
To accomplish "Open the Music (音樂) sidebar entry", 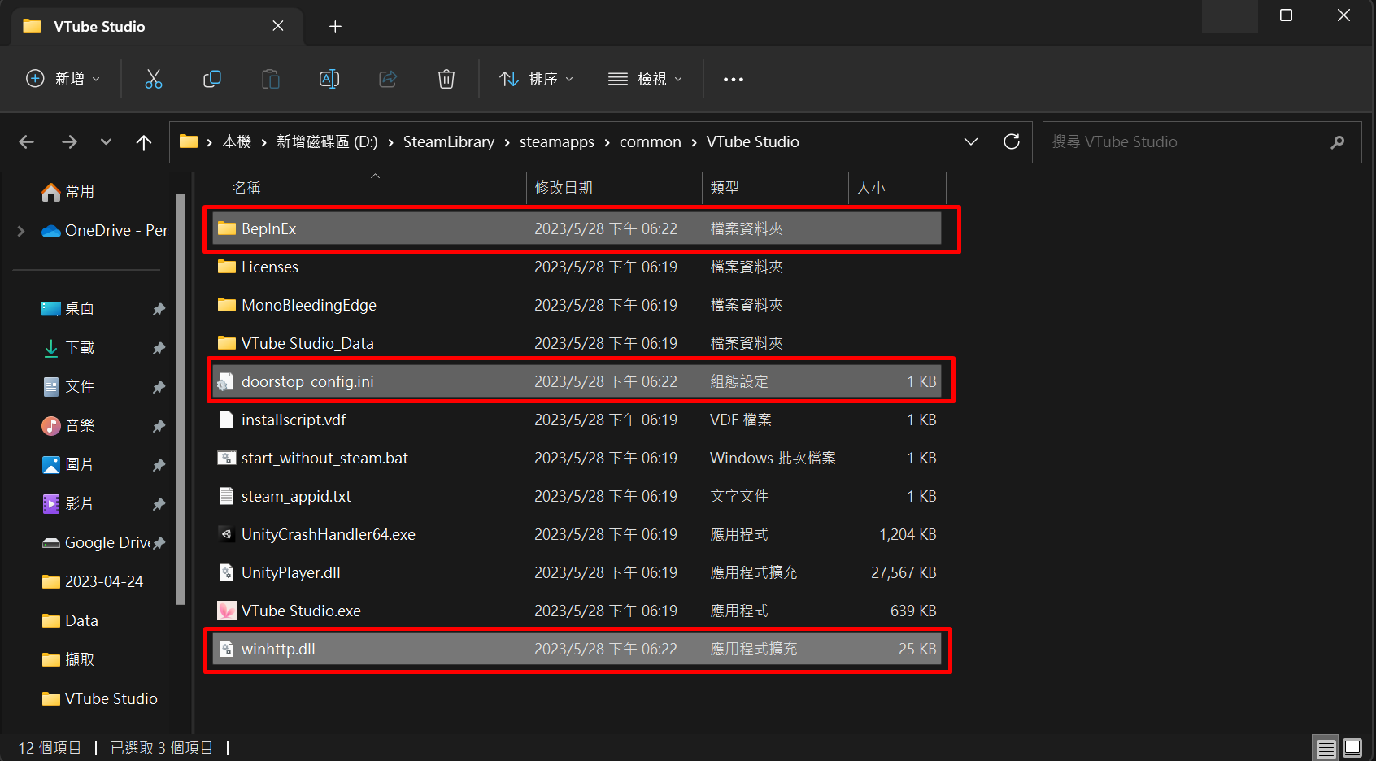I will [69, 425].
